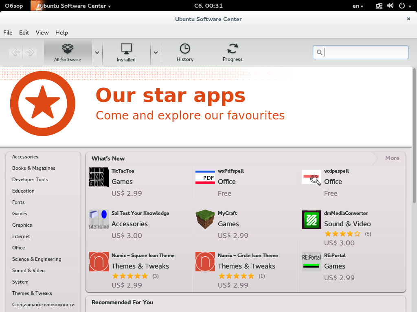Viewport: 417px width, 312px height.
Task: Select the Themes & Tweaks sidebar category
Action: tap(32, 293)
